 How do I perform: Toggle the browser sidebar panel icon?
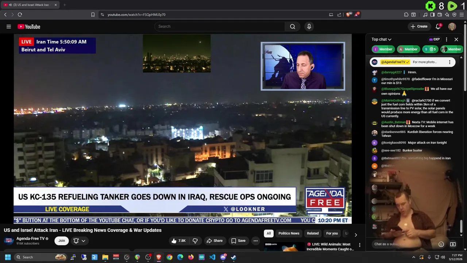pyautogui.click(x=432, y=15)
